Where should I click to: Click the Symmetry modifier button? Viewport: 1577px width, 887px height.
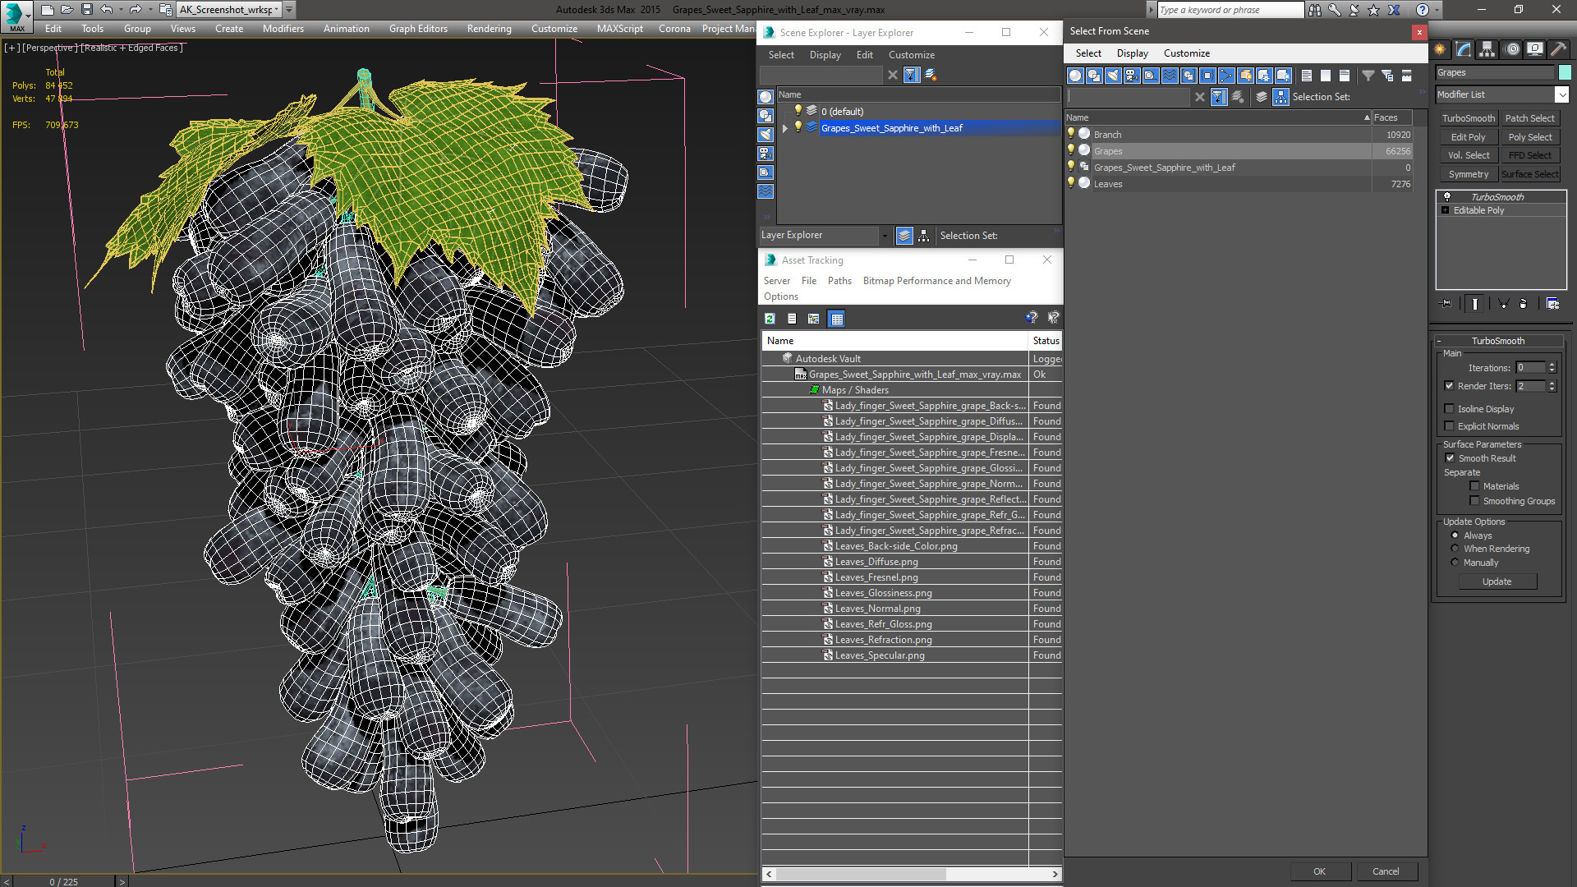coord(1468,174)
